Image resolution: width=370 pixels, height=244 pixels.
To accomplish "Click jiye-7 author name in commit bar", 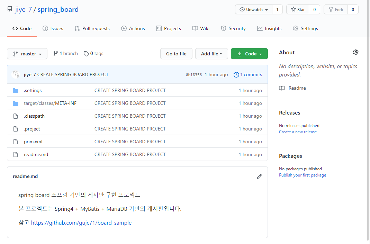I will pyautogui.click(x=30, y=74).
